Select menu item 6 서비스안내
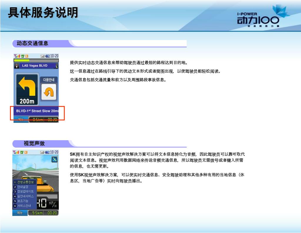Image resolution: width=301 pixels, height=233 pixels. click(24, 206)
